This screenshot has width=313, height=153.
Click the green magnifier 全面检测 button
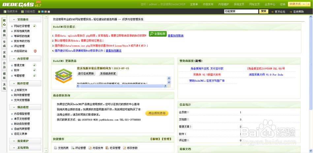157,34
